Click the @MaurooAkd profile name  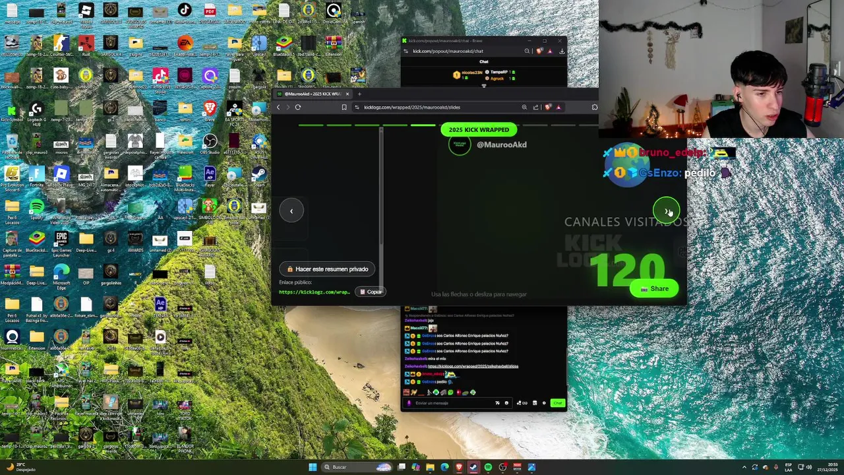coord(501,144)
